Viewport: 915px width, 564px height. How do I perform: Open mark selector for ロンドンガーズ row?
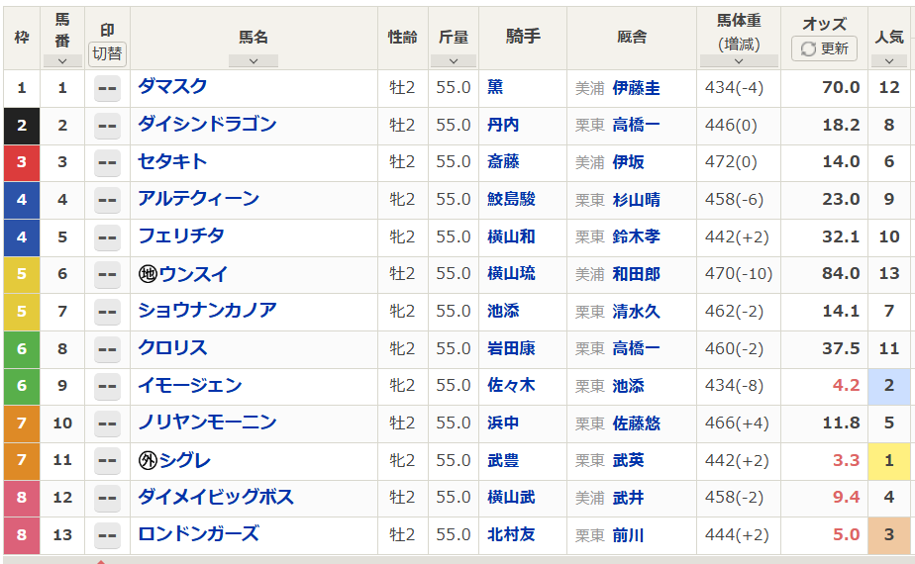[107, 535]
